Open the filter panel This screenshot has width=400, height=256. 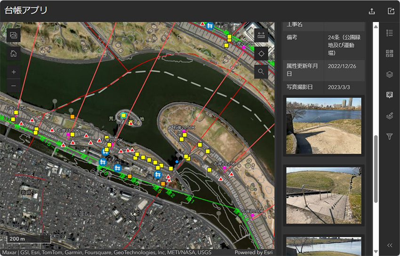(x=389, y=136)
